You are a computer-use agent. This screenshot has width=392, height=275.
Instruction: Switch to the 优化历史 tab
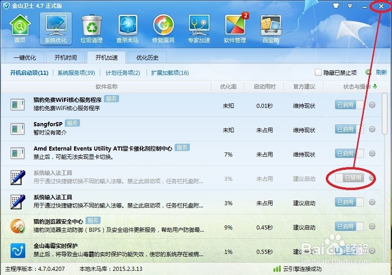[x=147, y=58]
